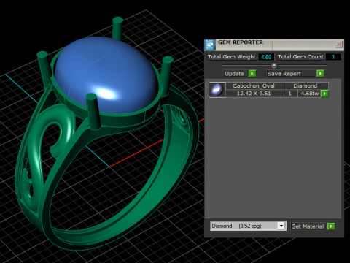Click the Set Material button
350x263 pixels.
coord(308,226)
